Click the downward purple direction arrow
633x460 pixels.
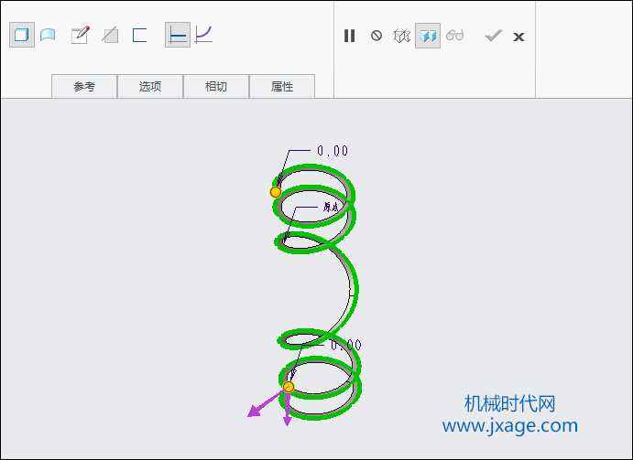pos(287,409)
